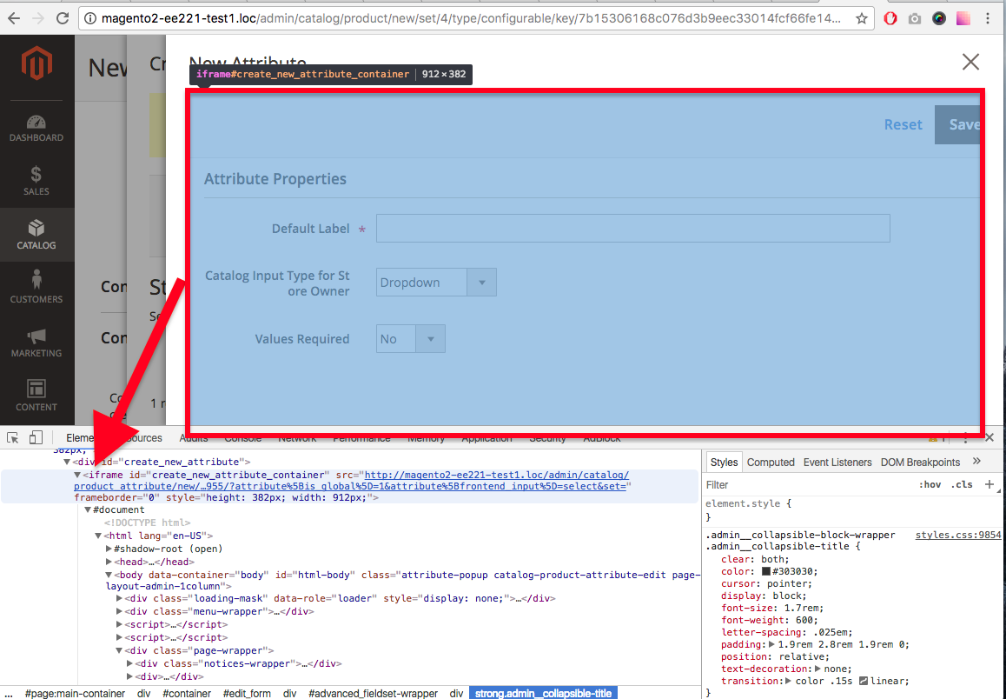
Task: Switch to Styles tab
Action: (724, 463)
